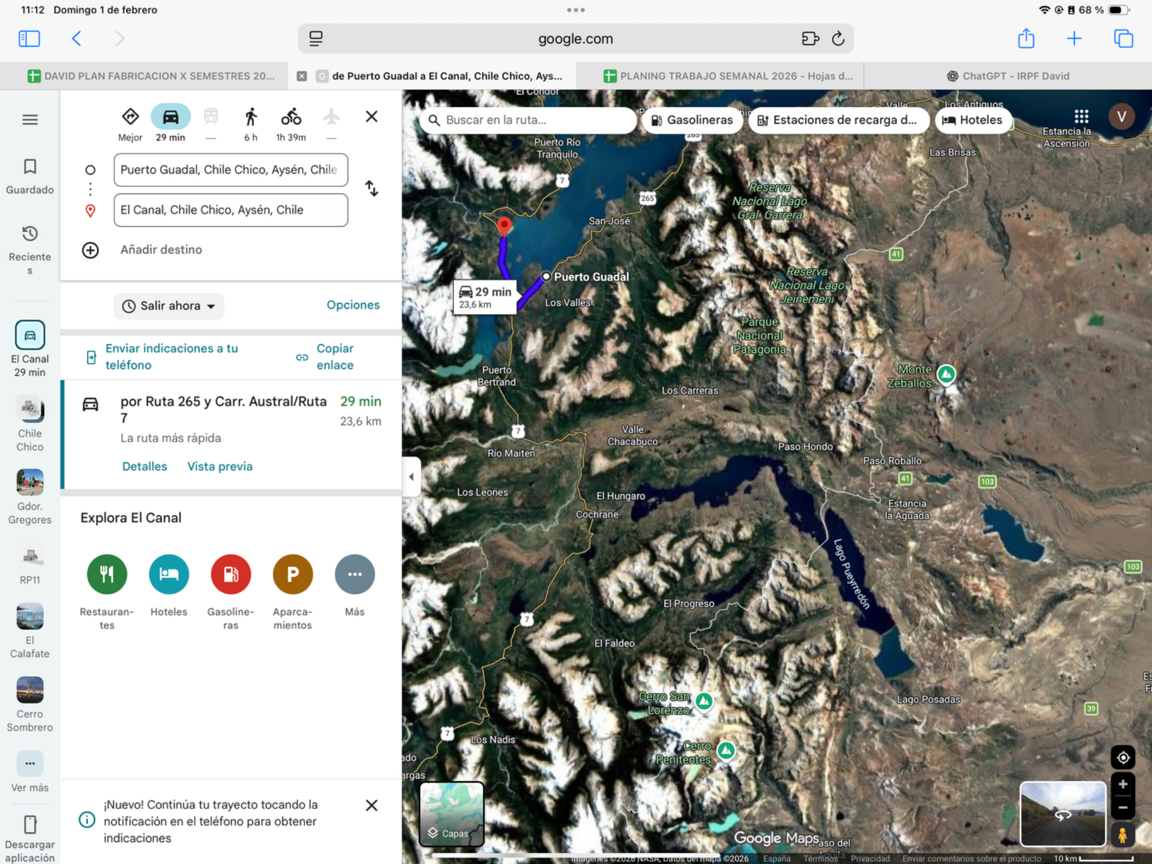Open Vista previa of the route
The image size is (1152, 864).
(220, 466)
